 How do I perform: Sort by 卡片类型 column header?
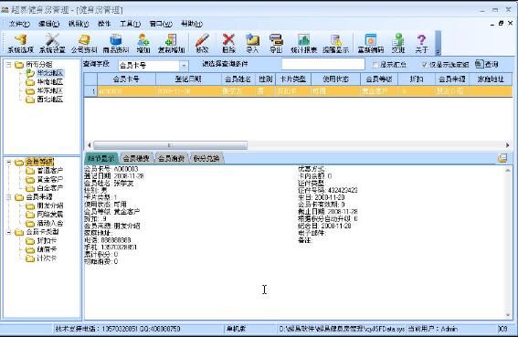click(293, 79)
